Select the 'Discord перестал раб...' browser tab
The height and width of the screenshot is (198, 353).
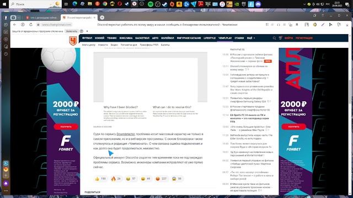tap(79, 18)
